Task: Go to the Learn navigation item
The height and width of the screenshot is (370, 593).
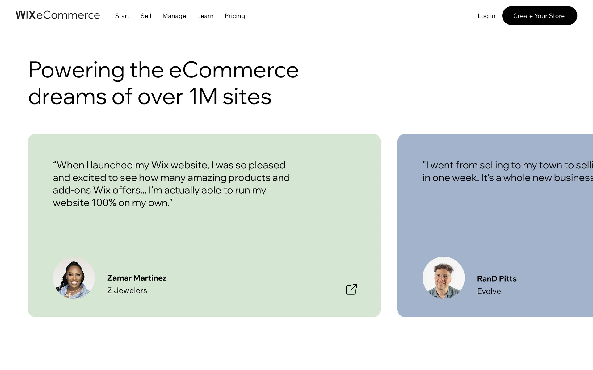Action: point(205,16)
